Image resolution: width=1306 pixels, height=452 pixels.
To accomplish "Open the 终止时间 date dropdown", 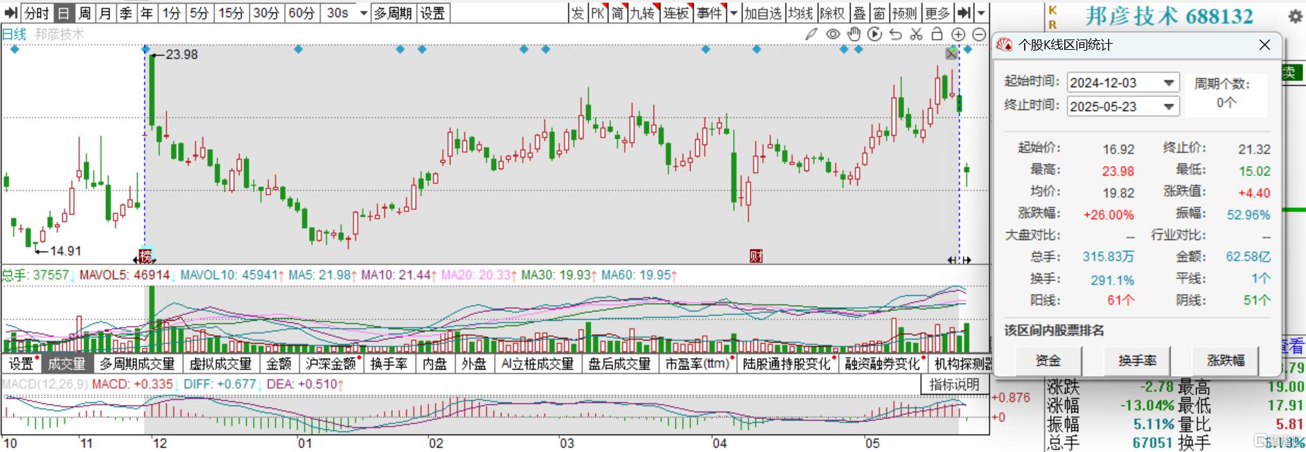I will tap(1170, 107).
